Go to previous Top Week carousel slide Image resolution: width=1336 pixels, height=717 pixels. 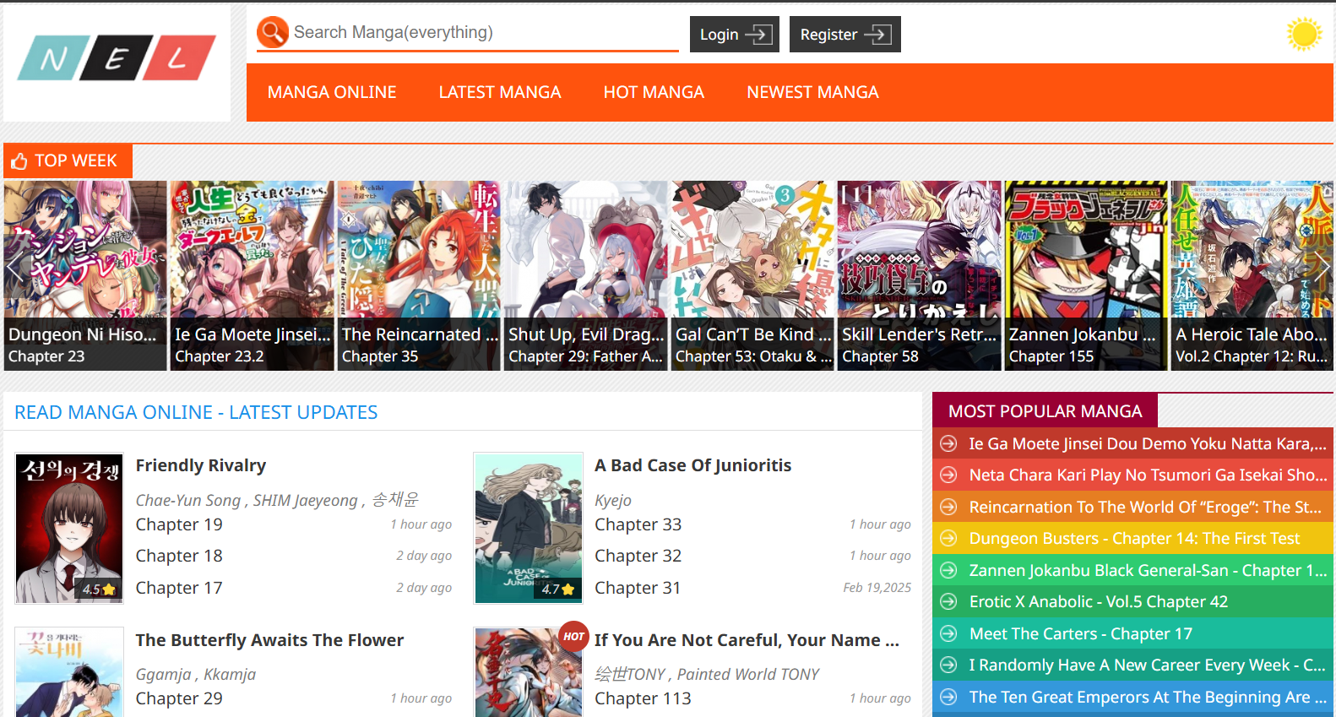click(14, 269)
